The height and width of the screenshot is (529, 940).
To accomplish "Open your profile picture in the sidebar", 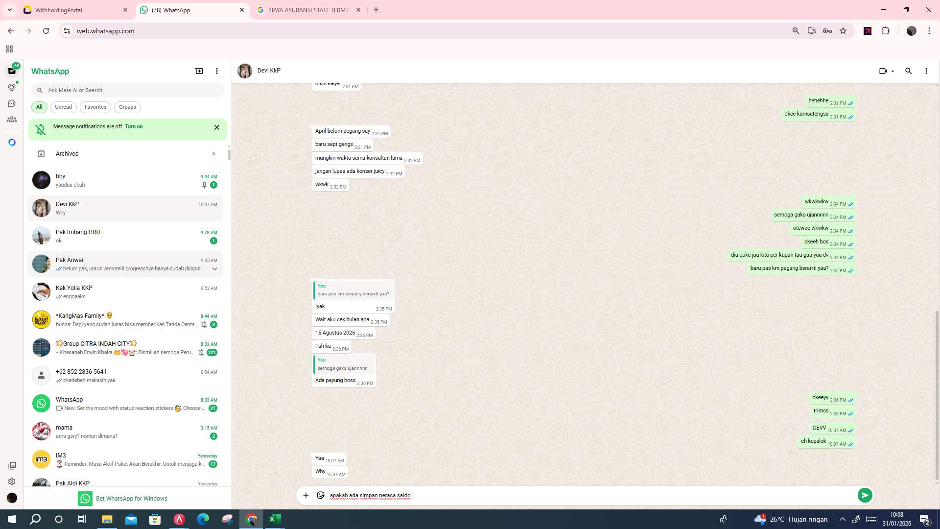I will tap(12, 498).
